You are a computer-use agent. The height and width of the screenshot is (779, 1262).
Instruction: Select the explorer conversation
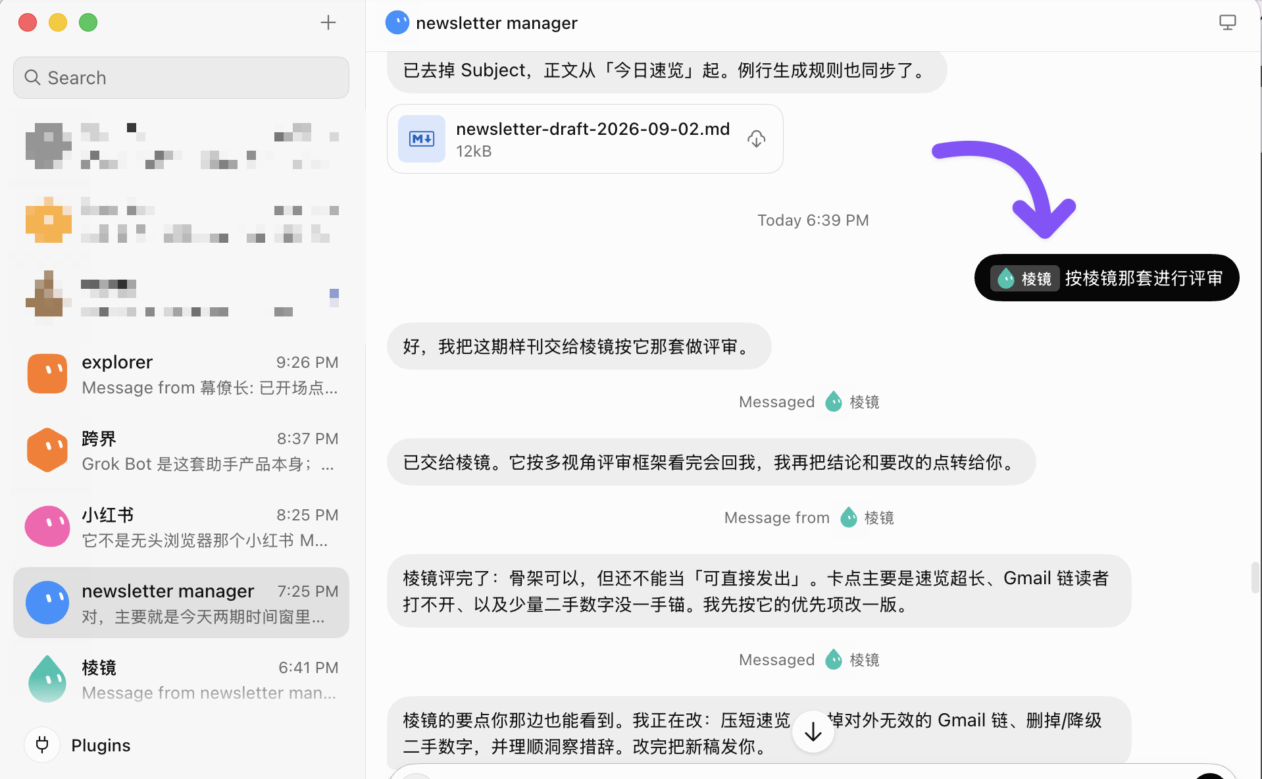click(181, 374)
